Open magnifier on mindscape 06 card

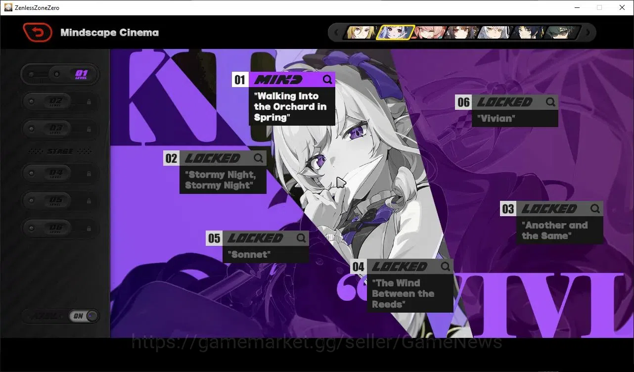550,102
